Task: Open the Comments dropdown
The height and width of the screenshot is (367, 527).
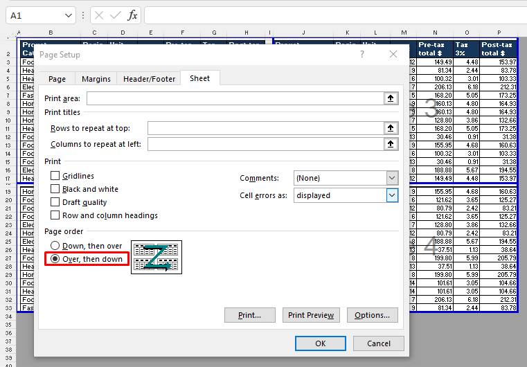Action: 392,178
